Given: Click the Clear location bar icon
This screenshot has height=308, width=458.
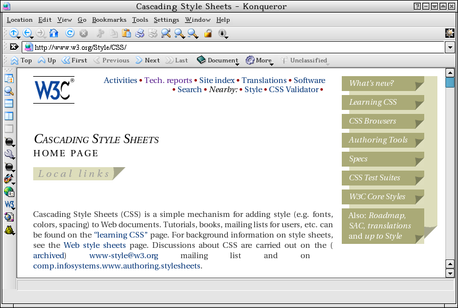Looking at the screenshot, I should point(14,47).
